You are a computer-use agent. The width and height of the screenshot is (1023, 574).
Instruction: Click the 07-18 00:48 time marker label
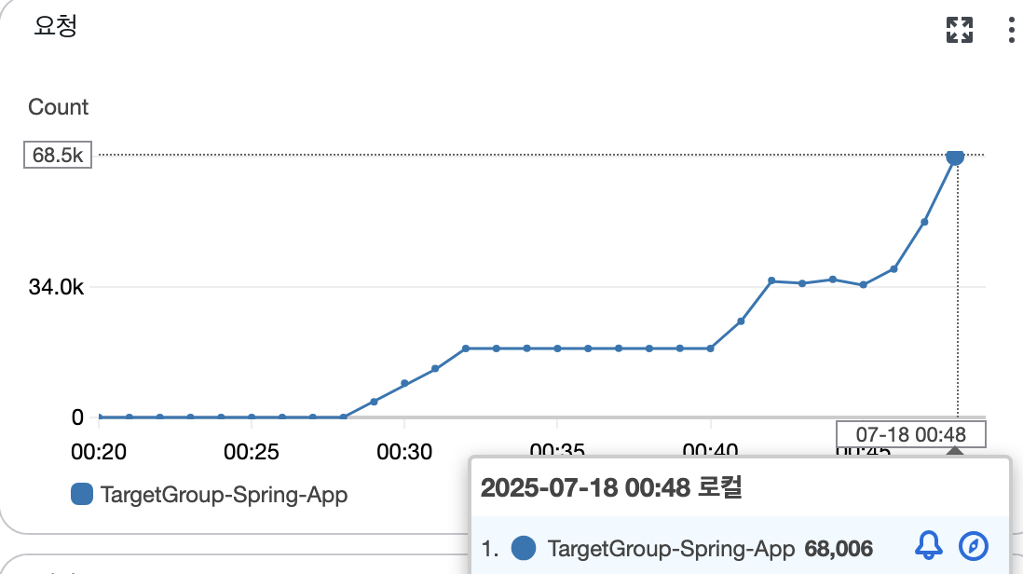click(911, 434)
